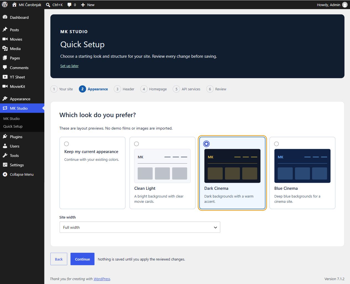Click the Blue Cinema preview thumbnail
Image resolution: width=350 pixels, height=284 pixels.
[x=302, y=166]
